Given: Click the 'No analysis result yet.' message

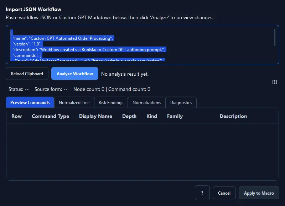Looking at the screenshot, I should [x=125, y=74].
